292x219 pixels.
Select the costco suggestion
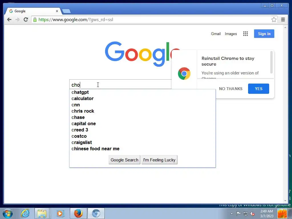coord(143,136)
